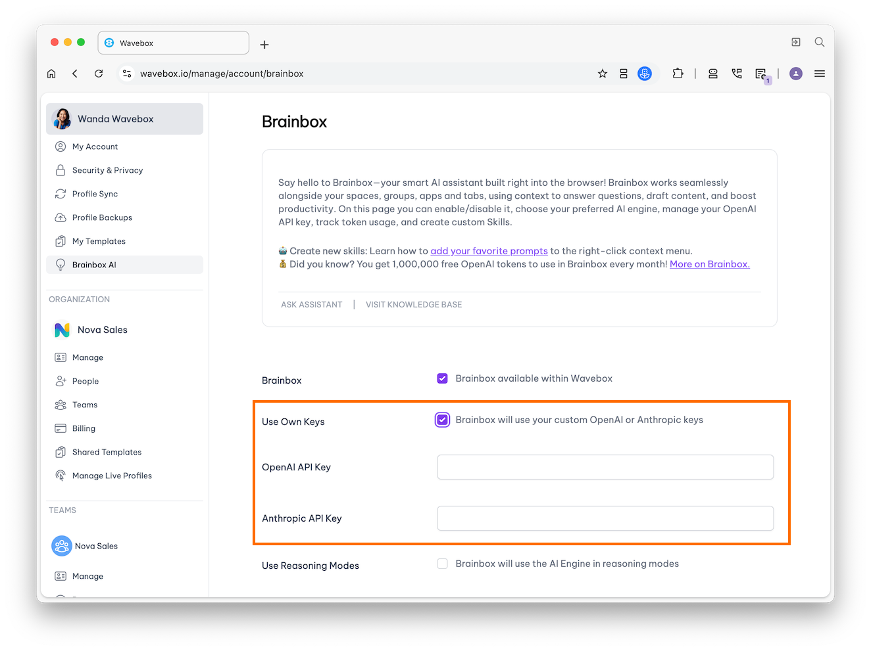
Task: Toggle Brainbox available within Wavebox checkbox
Action: pyautogui.click(x=443, y=378)
